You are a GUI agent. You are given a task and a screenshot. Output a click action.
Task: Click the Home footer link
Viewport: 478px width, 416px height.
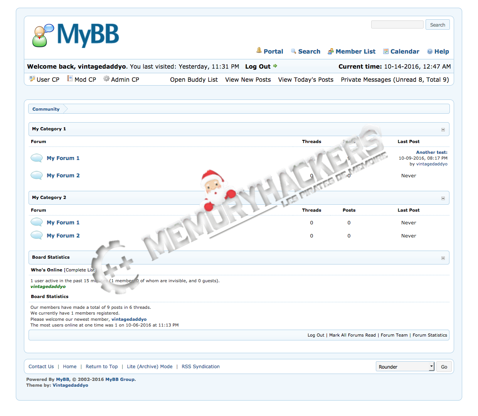70,367
